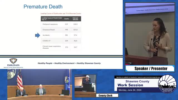Viewport: 178px width, 100px height.
Task: Click the rate value 46.8
Action: coord(75,41)
